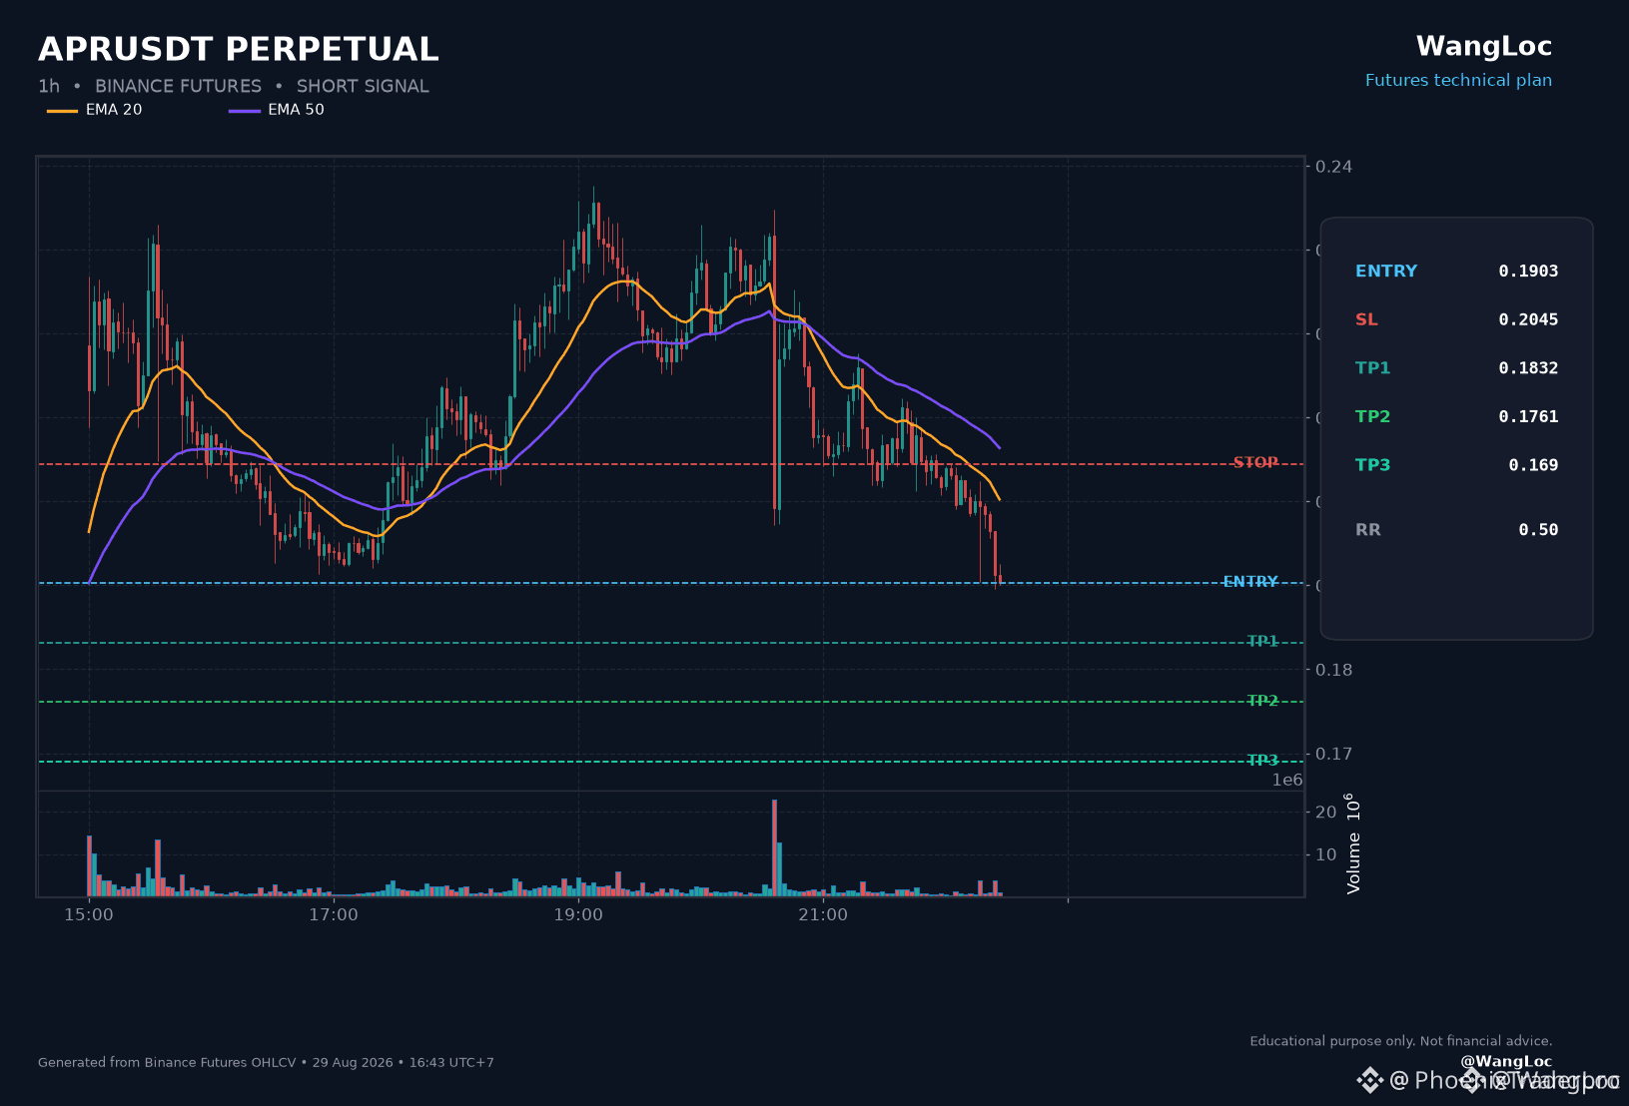
Task: Select the TP1 value 0.1832
Action: coord(1528,368)
